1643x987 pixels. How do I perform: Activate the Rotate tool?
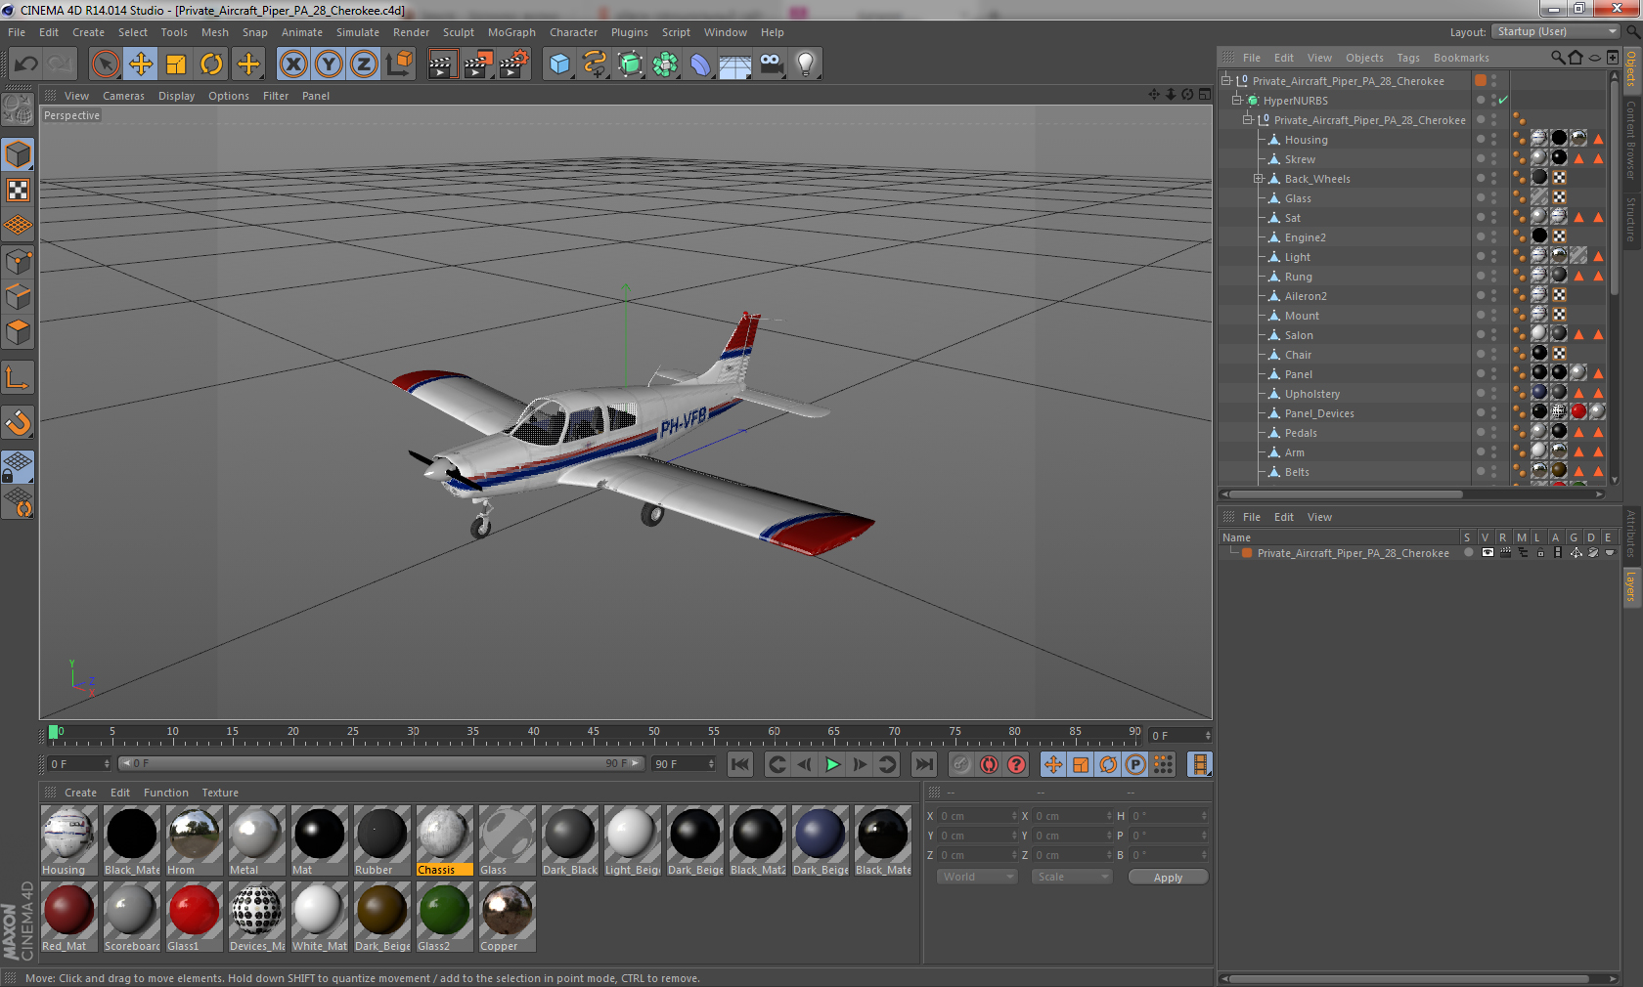click(211, 64)
